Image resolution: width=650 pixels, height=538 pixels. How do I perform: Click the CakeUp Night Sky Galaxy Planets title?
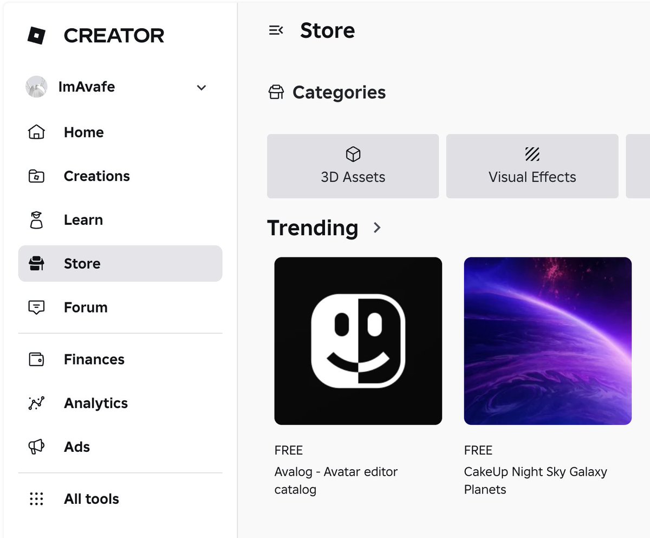tap(536, 481)
